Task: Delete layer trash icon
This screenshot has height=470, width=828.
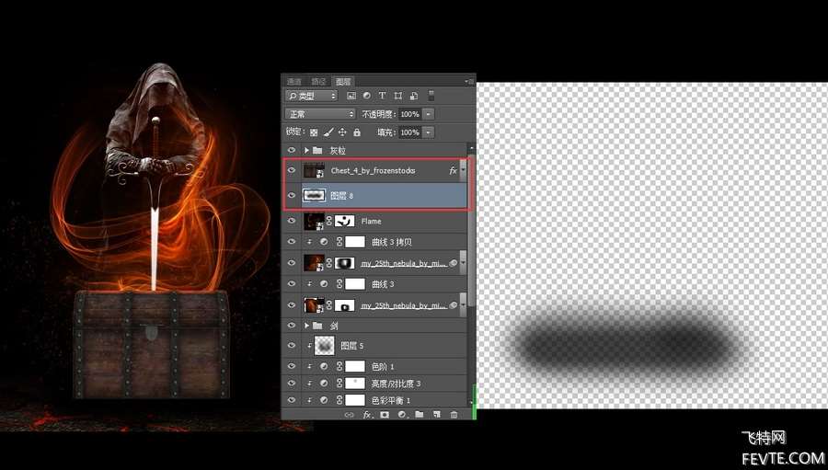Action: pos(454,415)
